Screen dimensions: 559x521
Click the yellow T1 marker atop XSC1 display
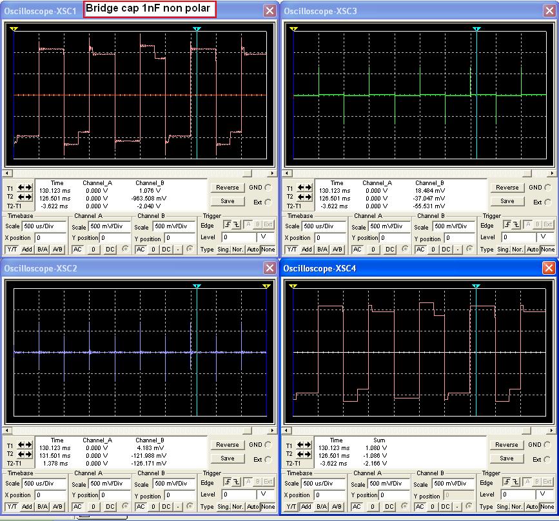coord(14,29)
